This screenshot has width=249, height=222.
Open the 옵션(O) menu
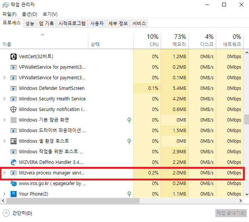coord(29,14)
